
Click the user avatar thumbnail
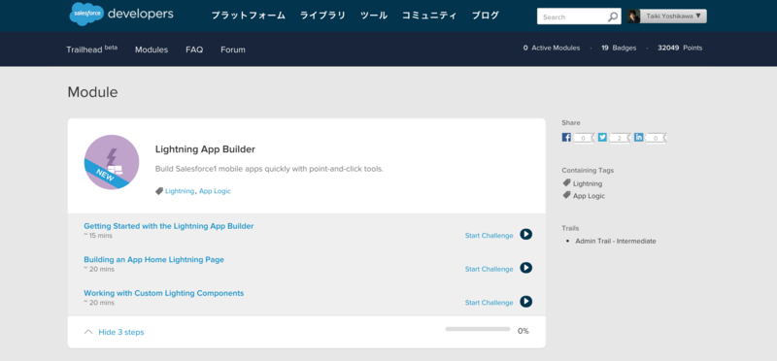point(633,16)
